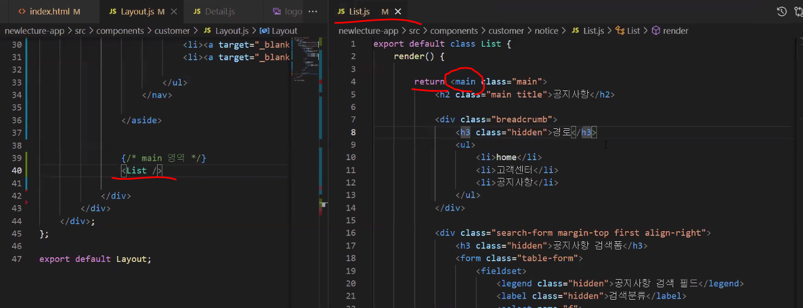
Task: Click the '</nav>' closing tag
Action: click(156, 95)
